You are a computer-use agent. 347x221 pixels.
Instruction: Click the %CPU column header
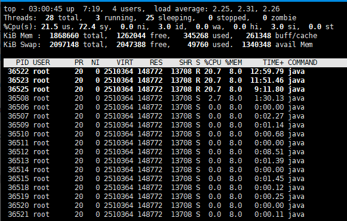[213, 63]
